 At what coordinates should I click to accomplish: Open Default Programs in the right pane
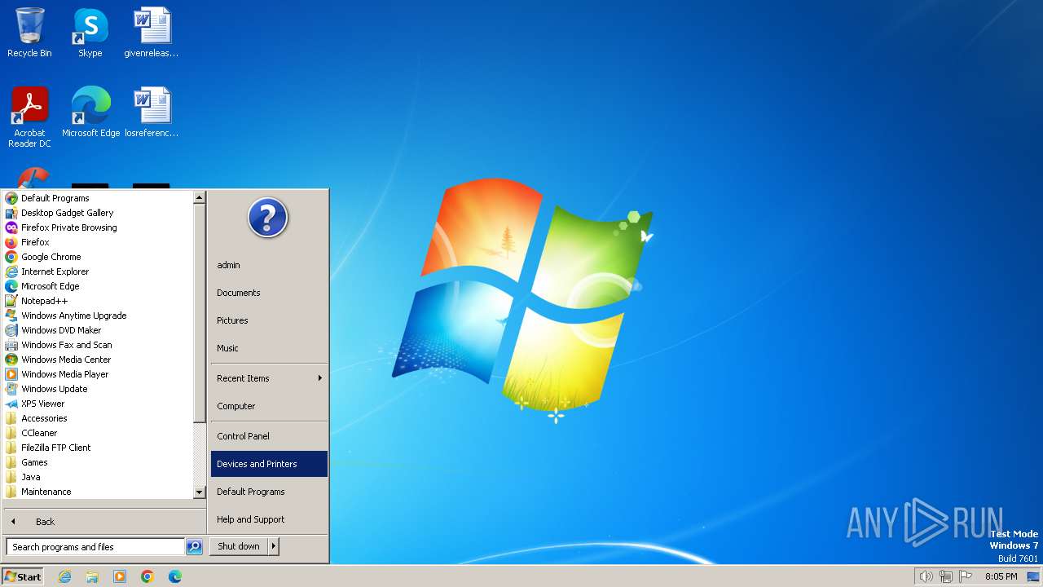point(269,492)
